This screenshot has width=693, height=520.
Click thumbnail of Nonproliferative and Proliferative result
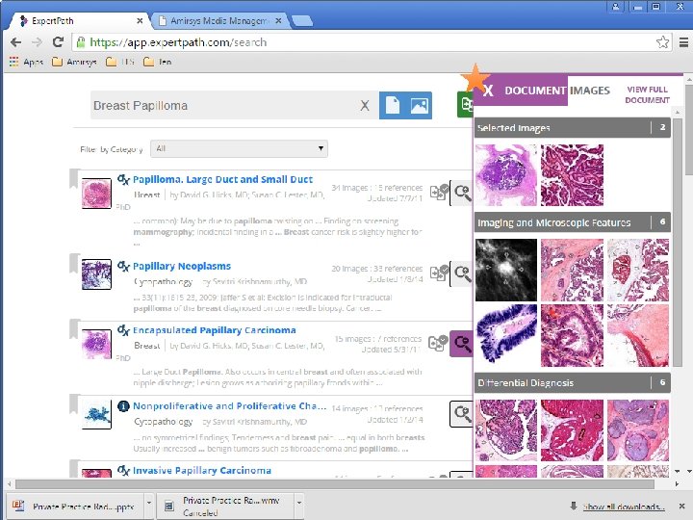pos(96,414)
